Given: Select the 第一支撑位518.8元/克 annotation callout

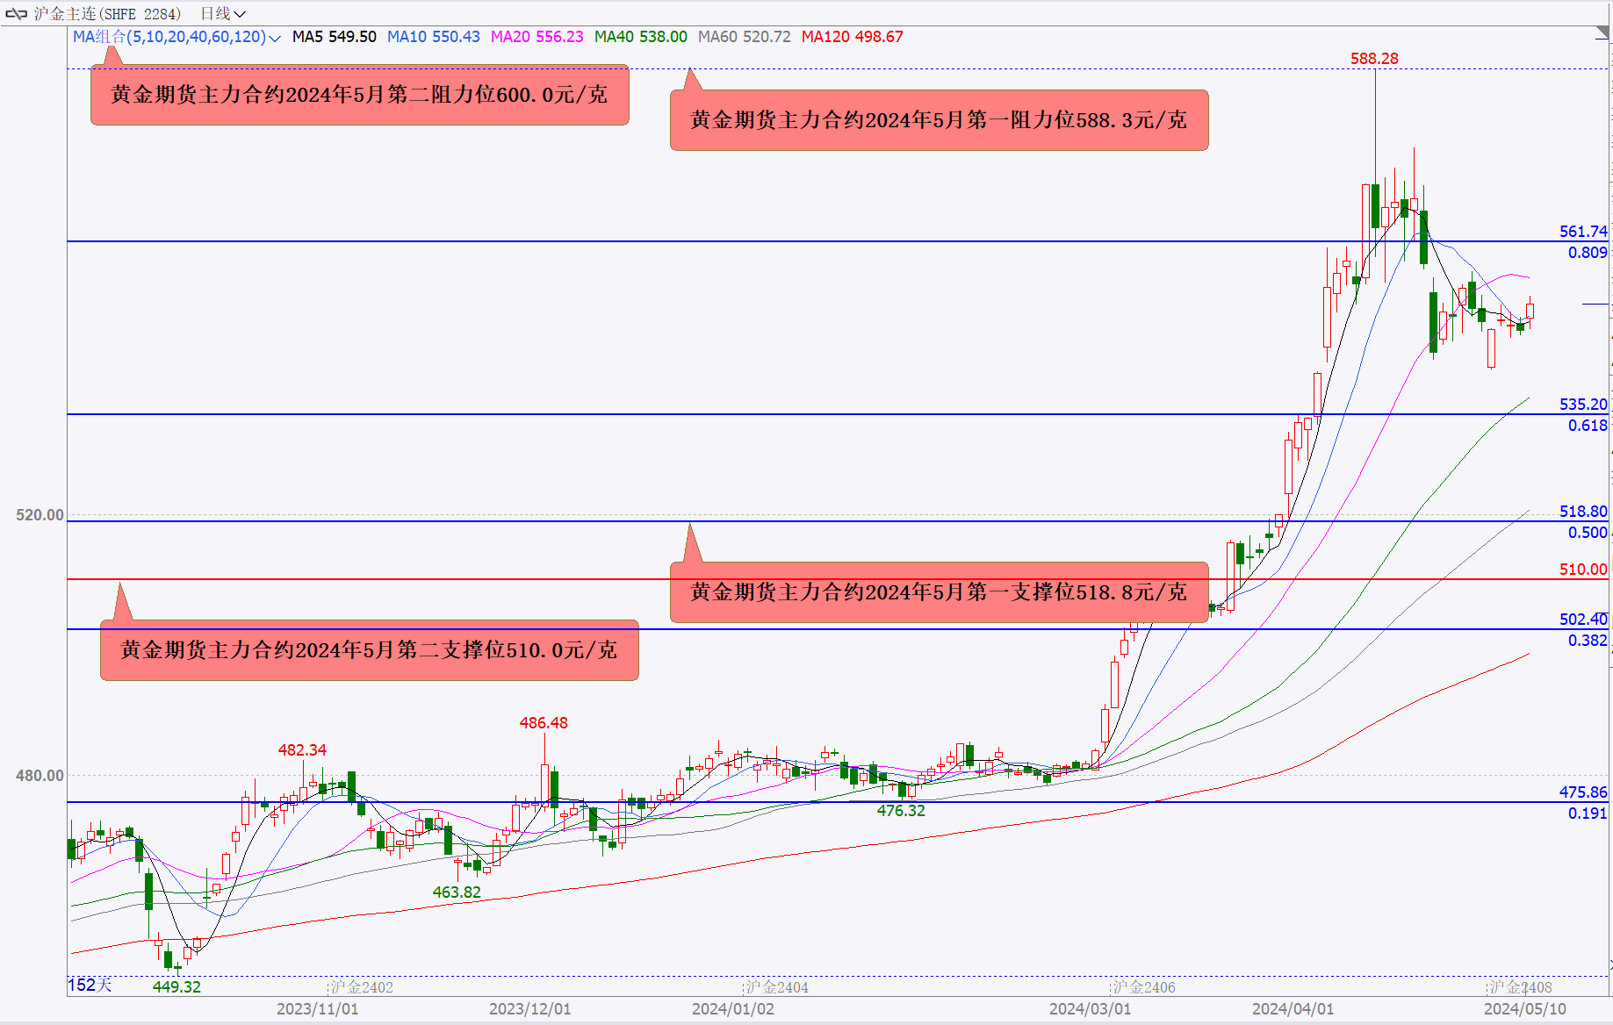Looking at the screenshot, I should 939,592.
